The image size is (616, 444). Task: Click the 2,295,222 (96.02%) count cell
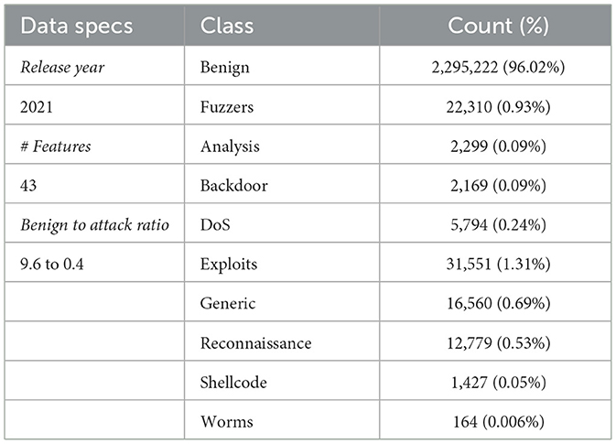click(498, 67)
